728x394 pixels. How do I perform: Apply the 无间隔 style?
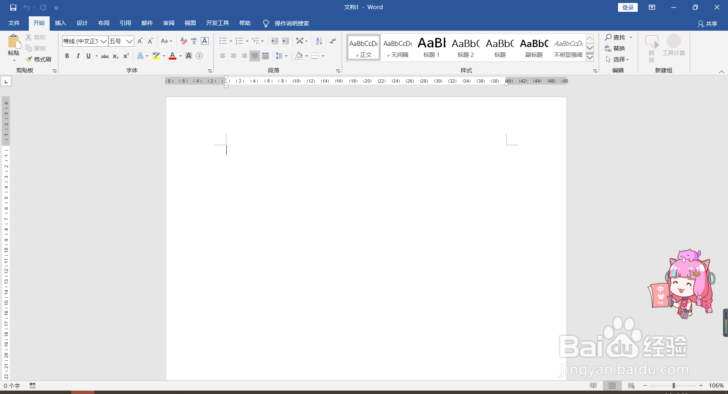tap(397, 48)
